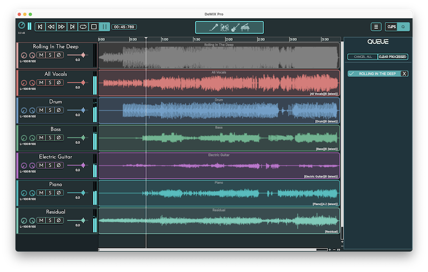Image resolution: width=428 pixels, height=272 pixels.
Task: Invert phase on the Residual track
Action: coord(59,220)
